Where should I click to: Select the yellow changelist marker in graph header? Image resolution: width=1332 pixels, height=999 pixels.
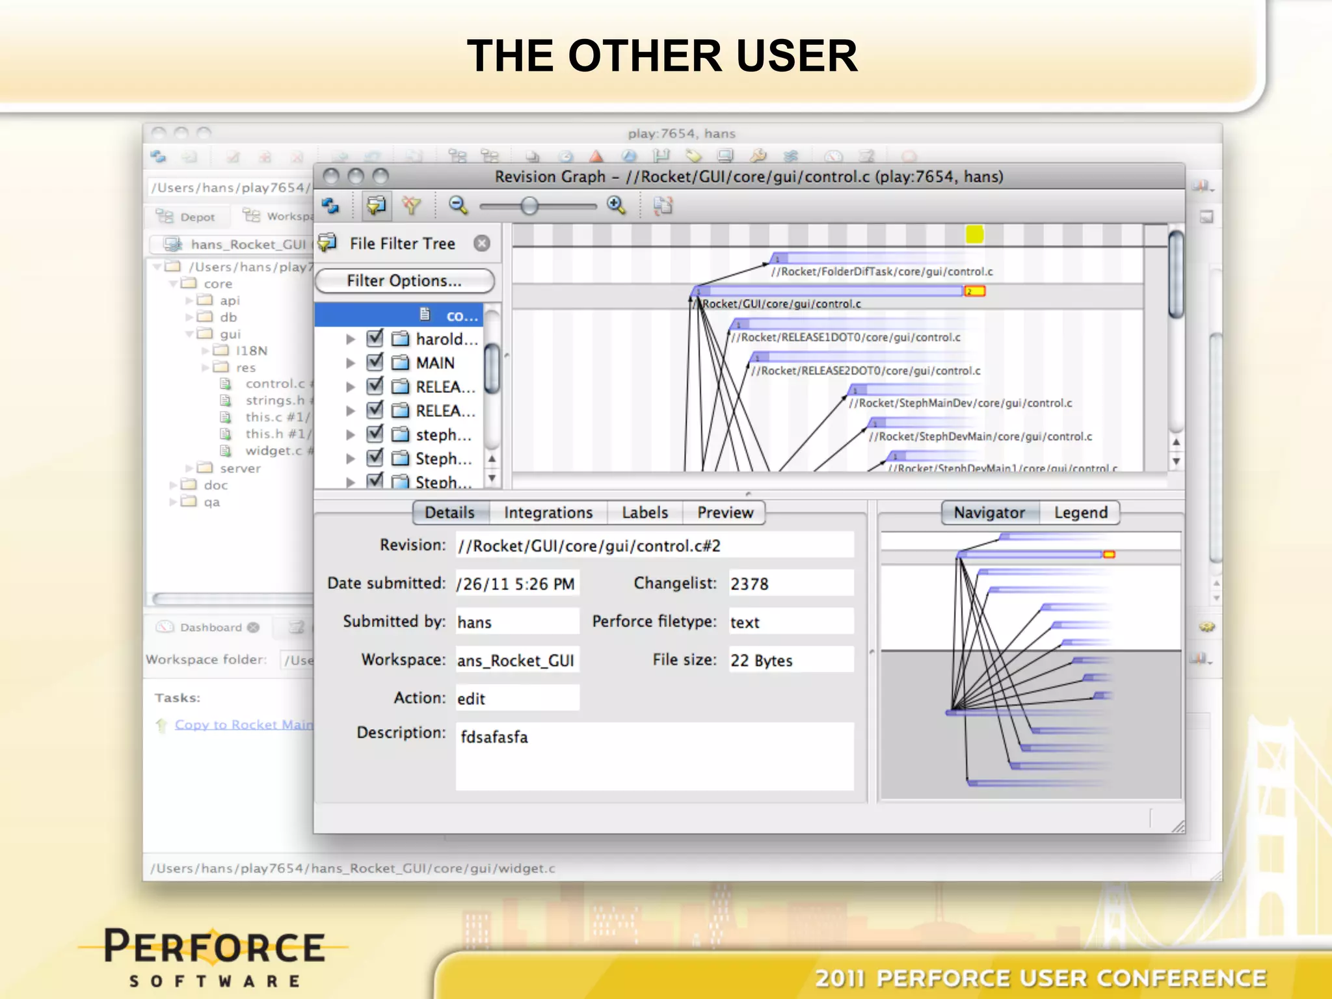pyautogui.click(x=974, y=234)
